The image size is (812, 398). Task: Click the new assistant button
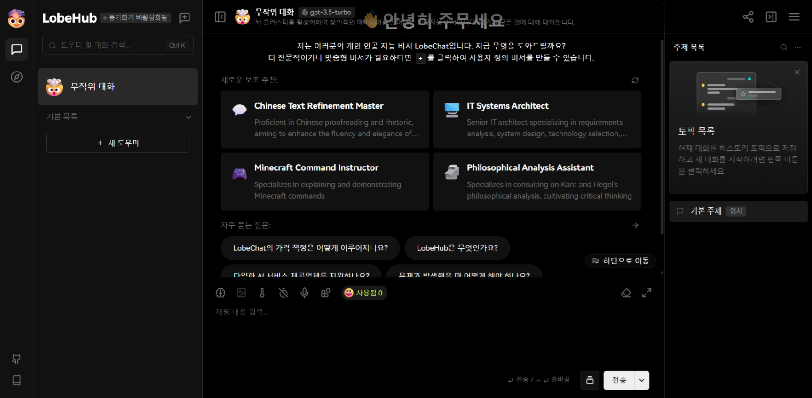click(118, 143)
